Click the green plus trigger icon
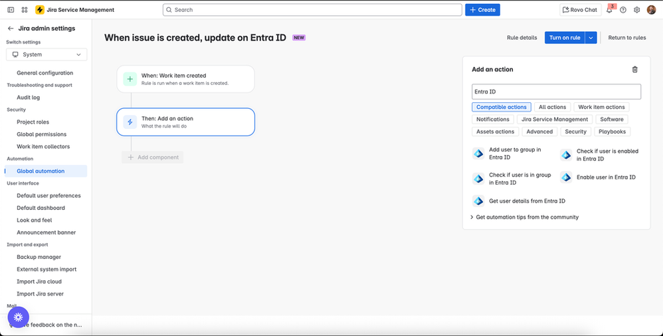Screen dimensions: 663x336 (x=130, y=79)
